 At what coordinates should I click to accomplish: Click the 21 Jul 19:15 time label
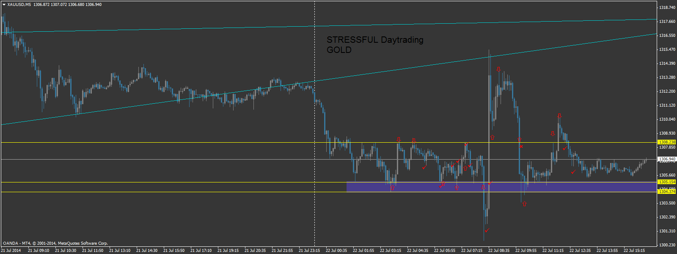click(x=228, y=251)
